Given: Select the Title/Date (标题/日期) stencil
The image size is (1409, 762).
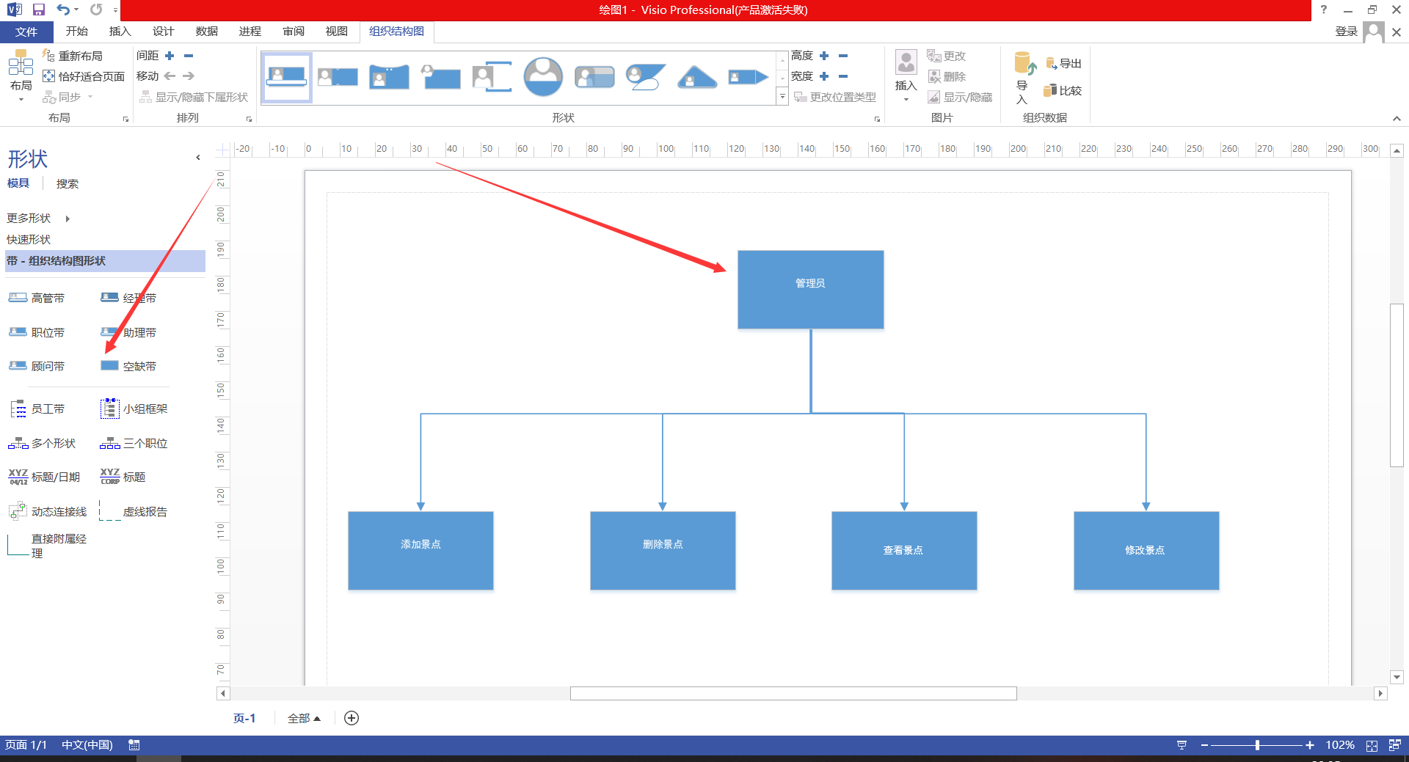Looking at the screenshot, I should point(44,477).
